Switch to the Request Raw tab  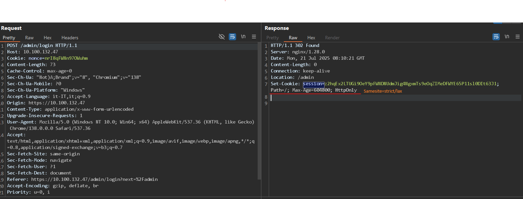point(30,38)
